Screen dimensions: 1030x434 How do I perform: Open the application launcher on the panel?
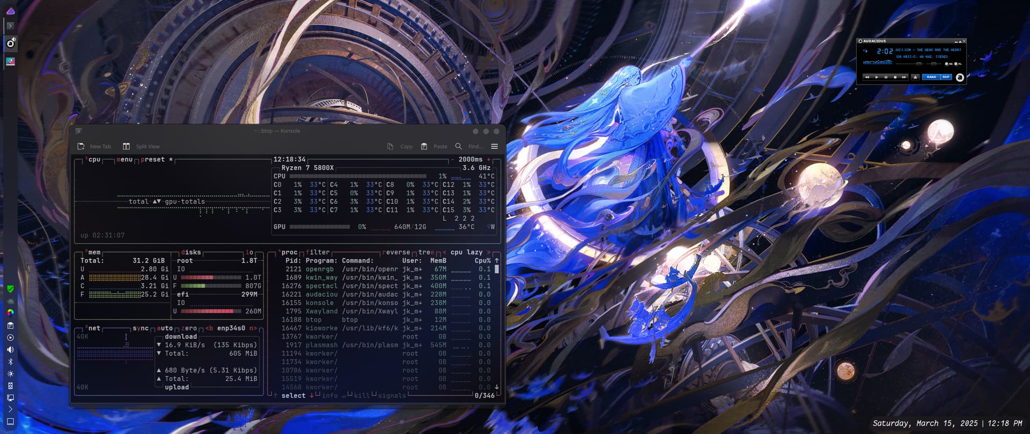click(x=10, y=11)
